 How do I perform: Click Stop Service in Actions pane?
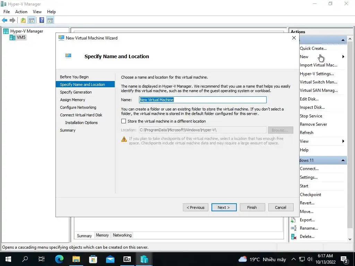pyautogui.click(x=311, y=116)
